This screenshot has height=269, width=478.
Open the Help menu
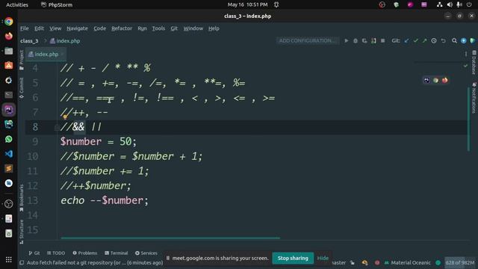[x=214, y=28]
